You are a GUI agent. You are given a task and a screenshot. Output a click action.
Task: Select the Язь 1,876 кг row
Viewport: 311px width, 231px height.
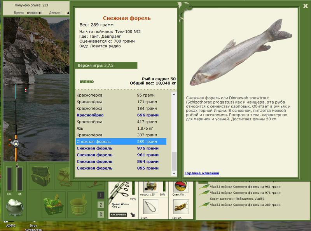pyautogui.click(x=121, y=129)
